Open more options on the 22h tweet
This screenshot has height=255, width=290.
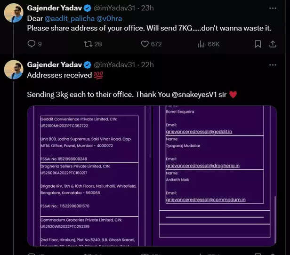coord(273,64)
